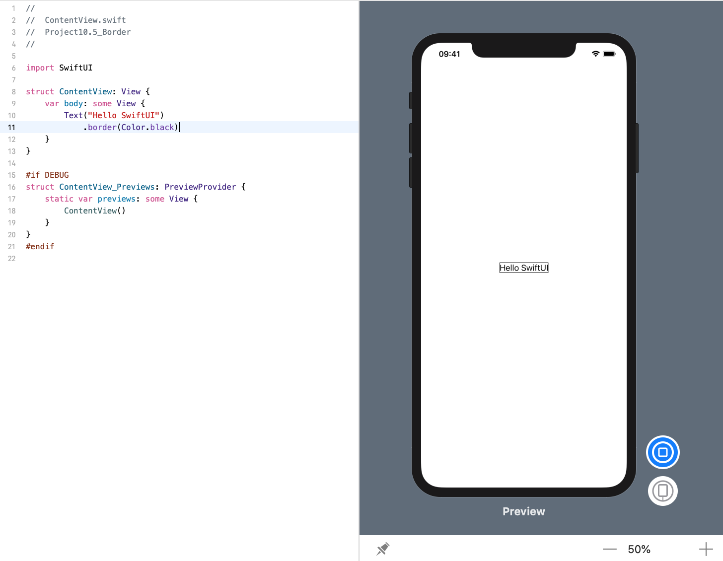The width and height of the screenshot is (723, 561).
Task: Click 'body' variable name on line 9
Action: coord(73,103)
